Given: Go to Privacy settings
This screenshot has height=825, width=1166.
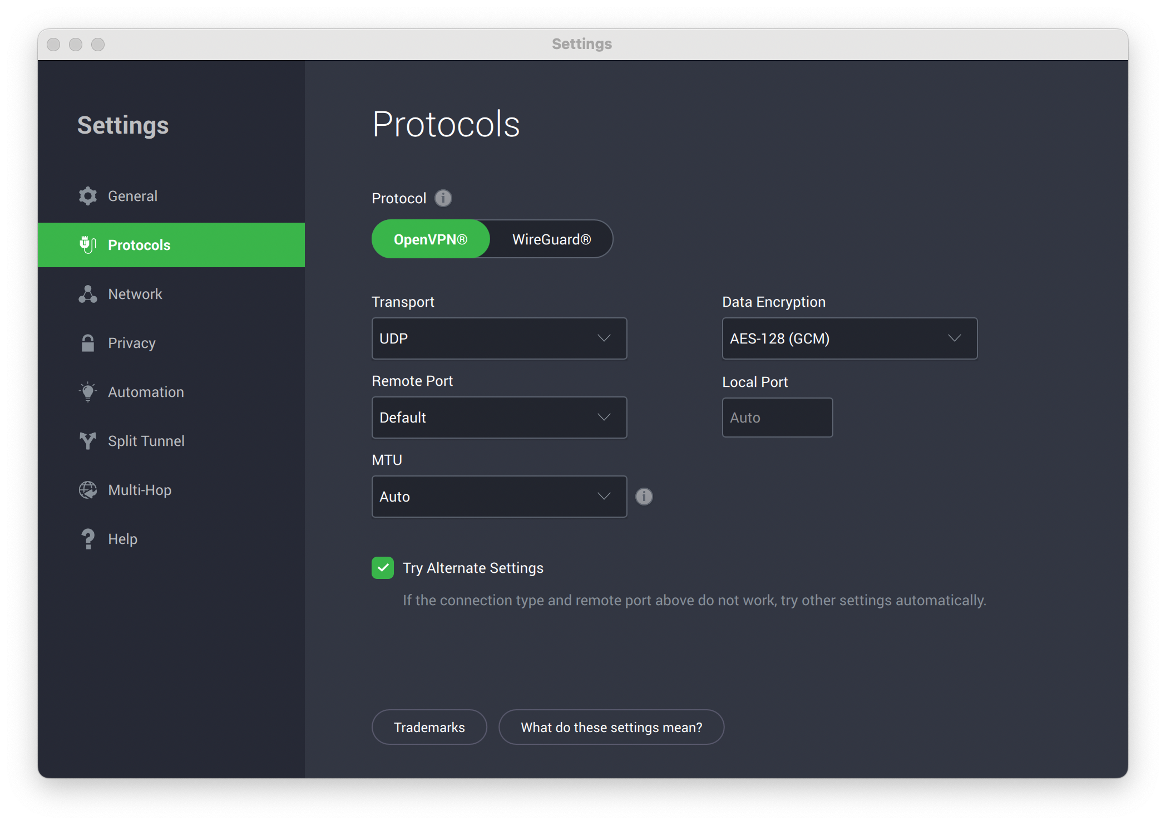Looking at the screenshot, I should click(x=171, y=343).
